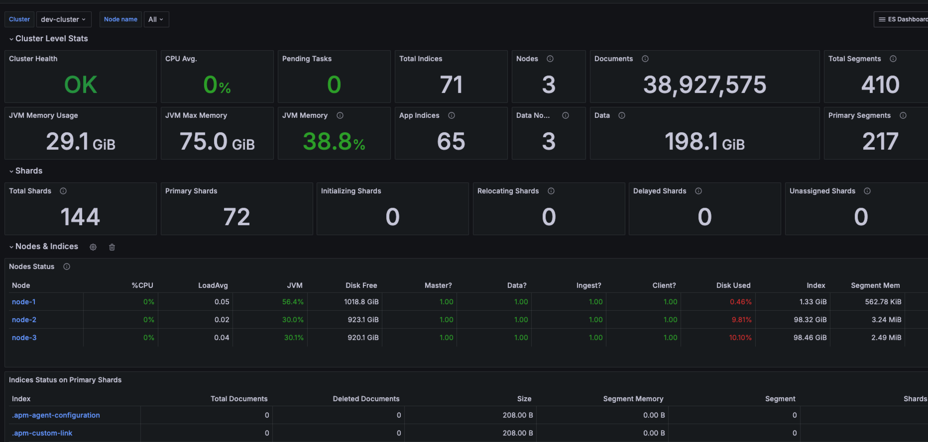
Task: Select node-2 LoadAvg value 0.02
Action: coord(222,320)
